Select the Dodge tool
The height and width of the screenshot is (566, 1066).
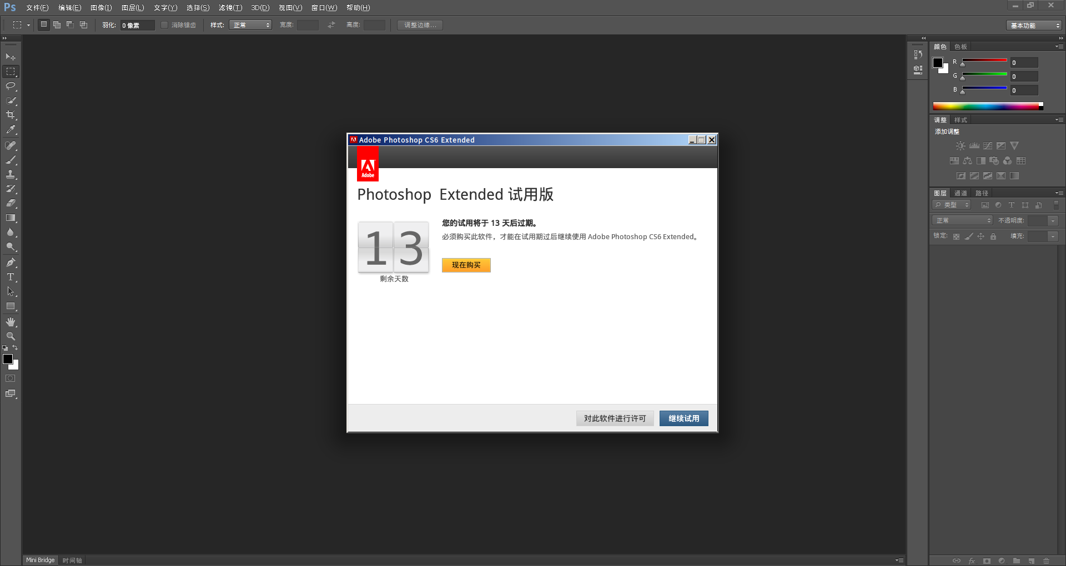[11, 247]
